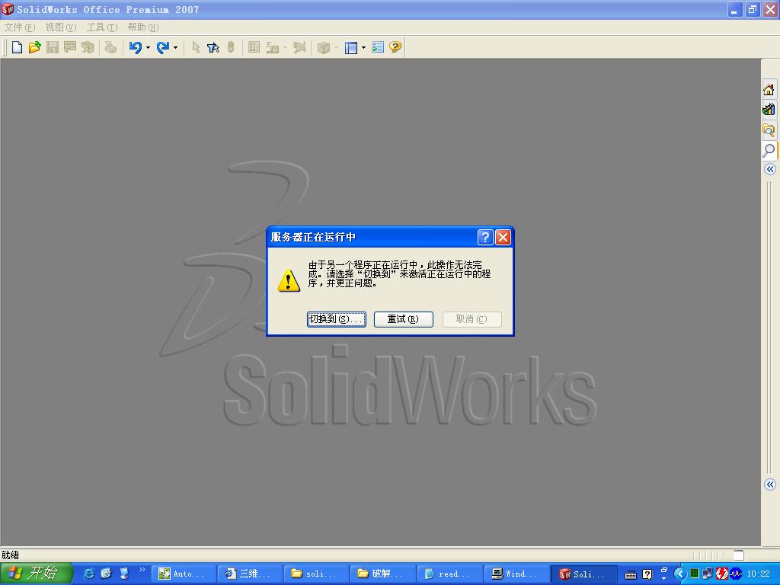Click the 开始 Start button
Screen dimensions: 780x585
[37, 574]
